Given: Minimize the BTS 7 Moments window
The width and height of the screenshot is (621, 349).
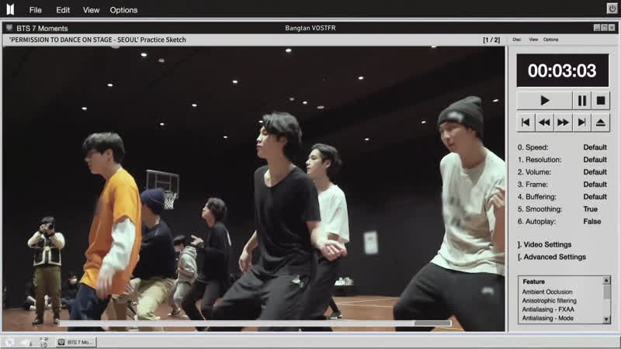Looking at the screenshot, I should (x=597, y=28).
